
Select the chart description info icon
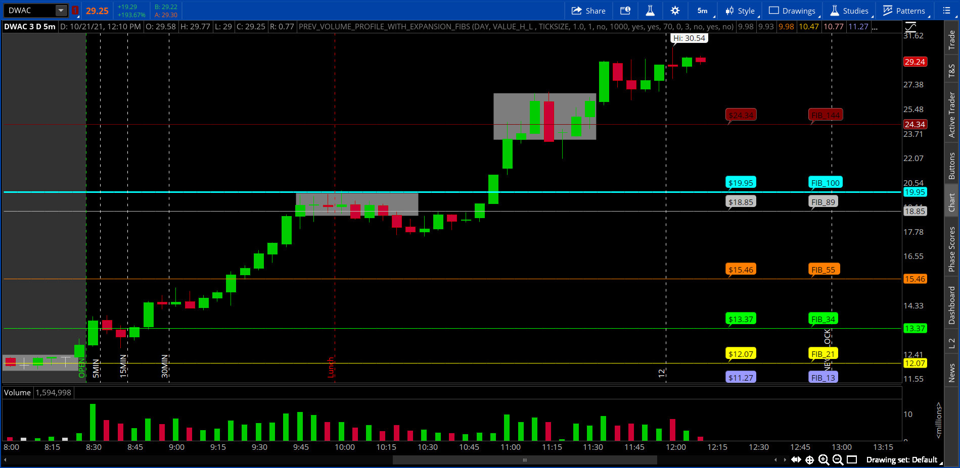click(x=625, y=10)
